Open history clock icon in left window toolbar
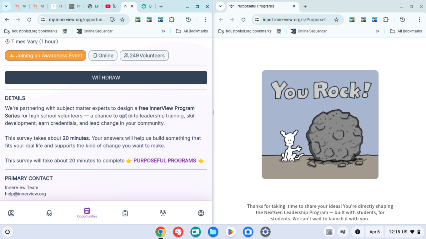 pos(188,20)
